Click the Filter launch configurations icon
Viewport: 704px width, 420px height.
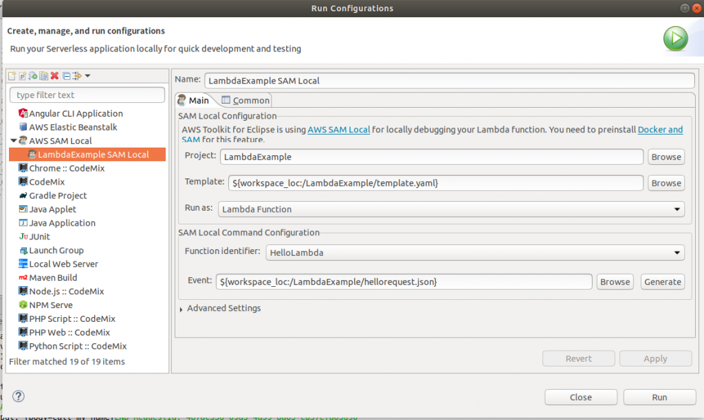(x=77, y=75)
